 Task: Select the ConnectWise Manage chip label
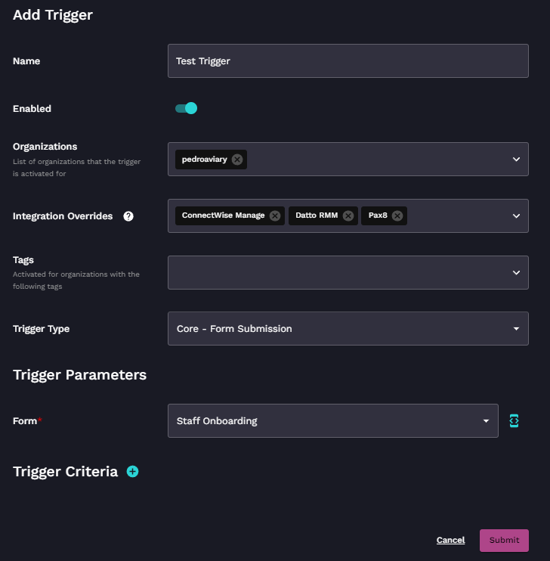point(223,215)
